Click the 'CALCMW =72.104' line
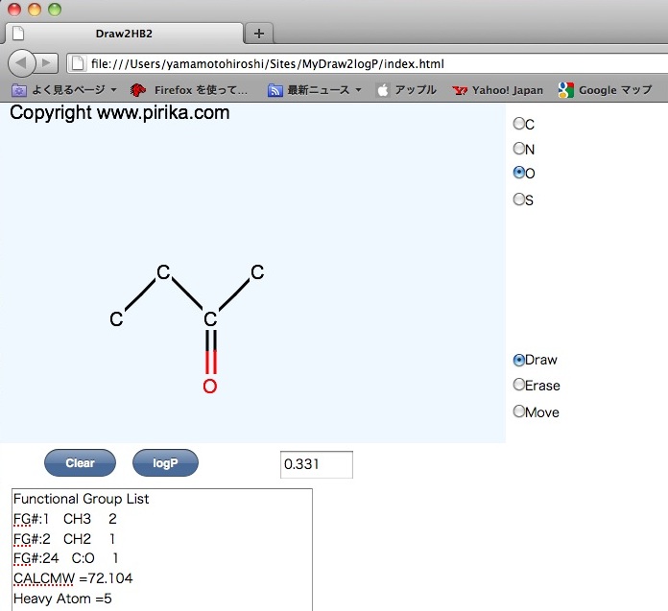The width and height of the screenshot is (668, 611). [73, 578]
